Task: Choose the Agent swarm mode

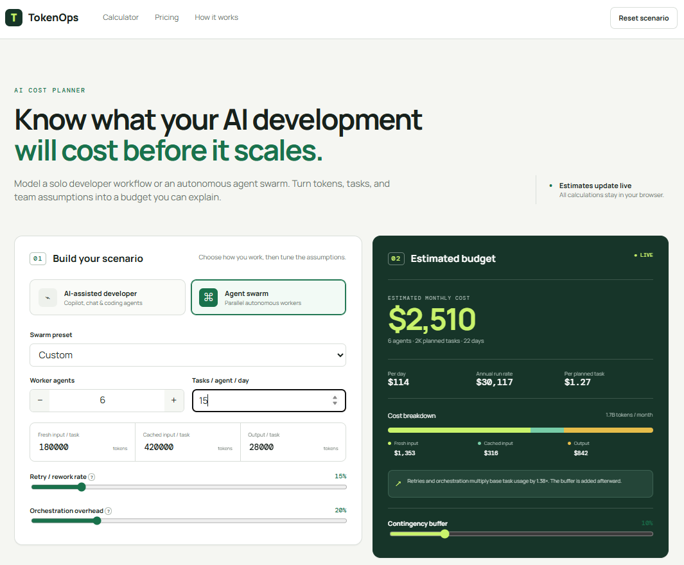Action: 268,297
